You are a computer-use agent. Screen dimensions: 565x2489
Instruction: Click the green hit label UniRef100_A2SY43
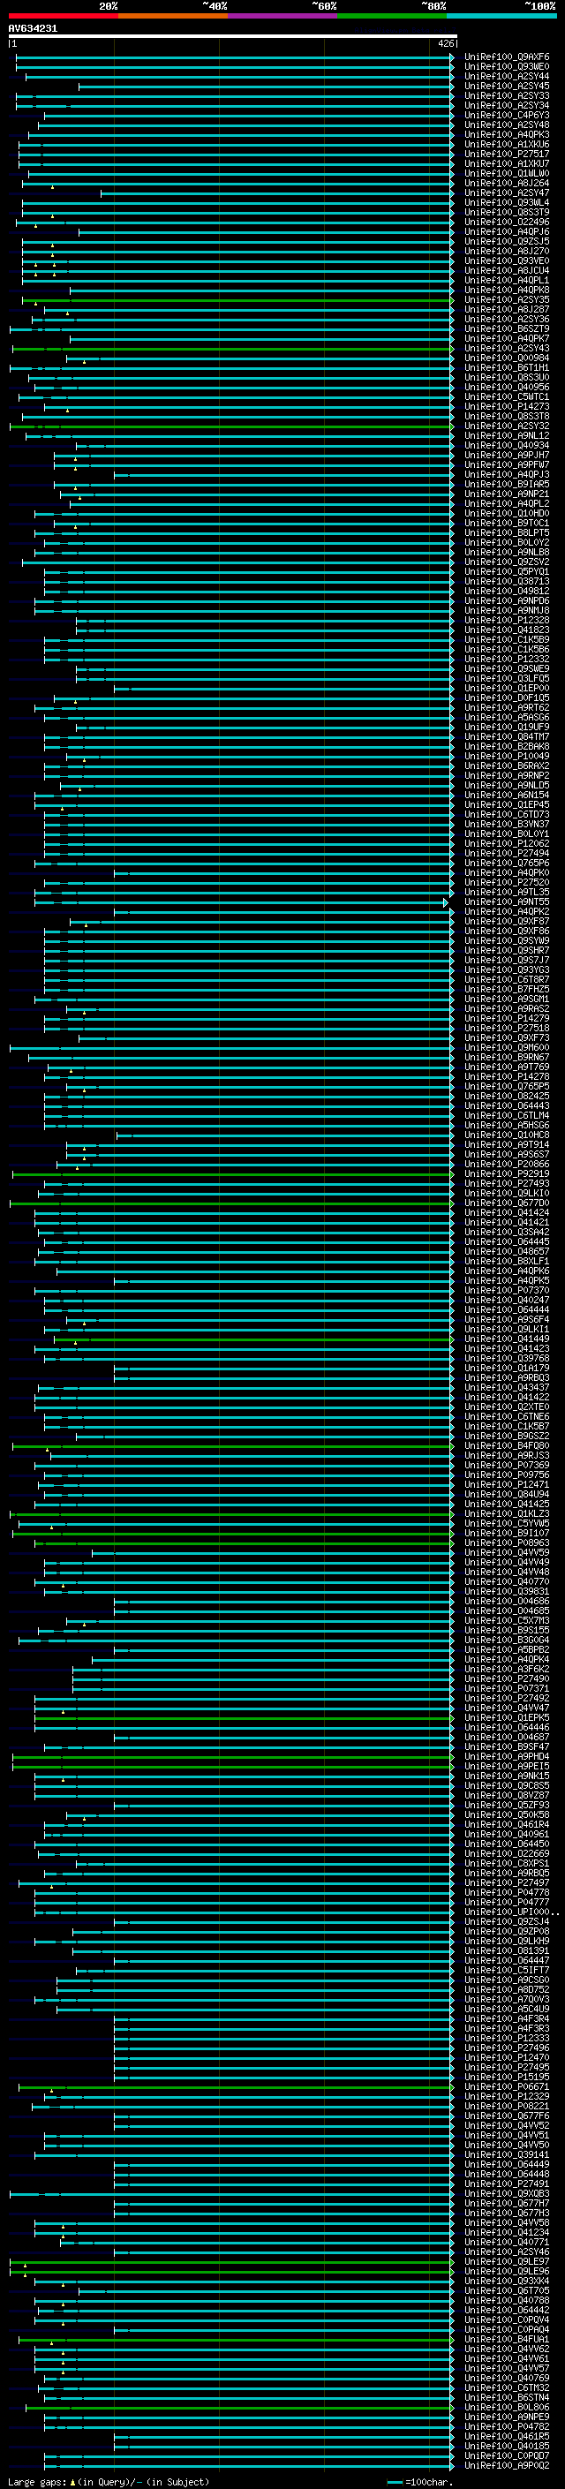[x=507, y=348]
